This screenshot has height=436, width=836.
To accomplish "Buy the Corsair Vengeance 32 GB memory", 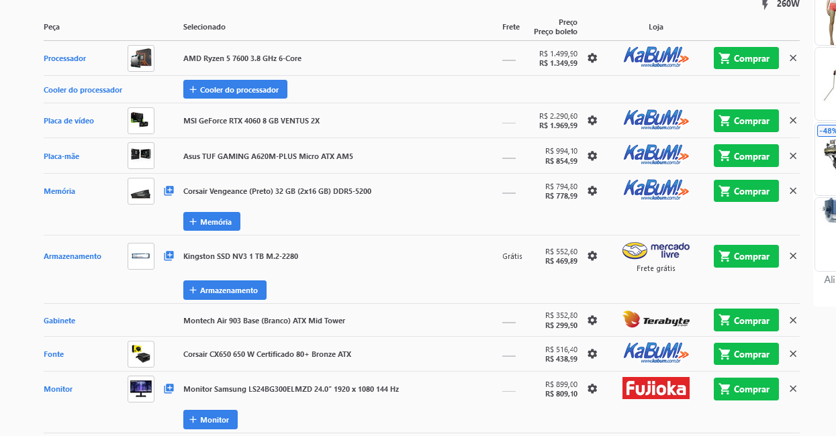I will [x=746, y=191].
